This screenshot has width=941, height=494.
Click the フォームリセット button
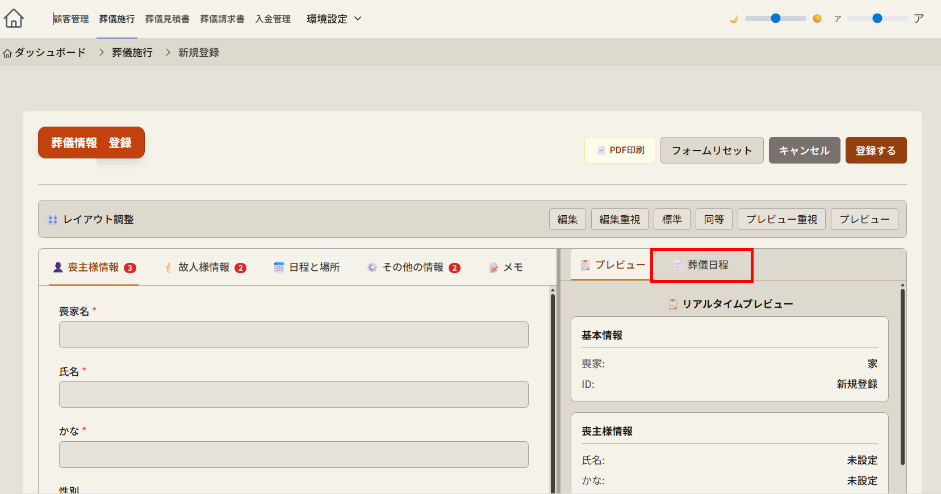click(x=712, y=150)
